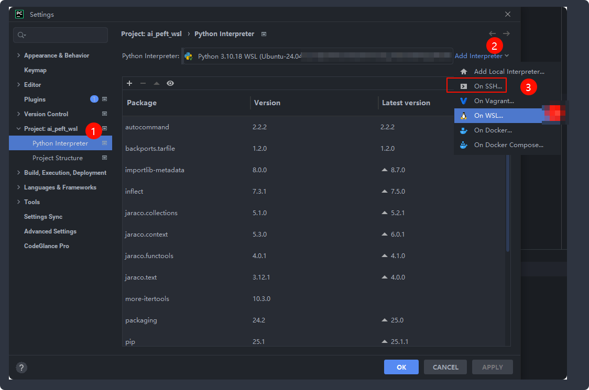This screenshot has width=589, height=390.
Task: Click the icon next to Plugins row
Action: pyautogui.click(x=104, y=99)
